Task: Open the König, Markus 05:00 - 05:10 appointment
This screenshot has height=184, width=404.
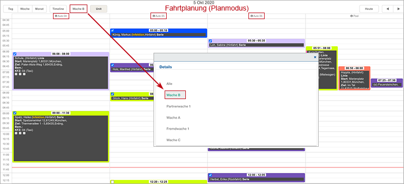Action: point(159,33)
